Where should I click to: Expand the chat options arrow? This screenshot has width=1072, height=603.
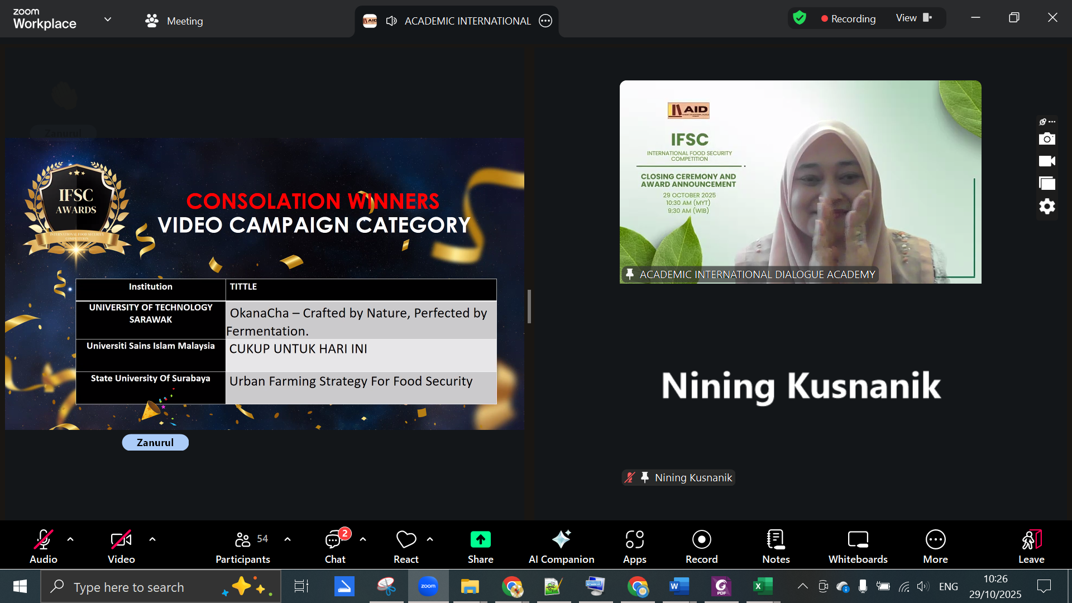[x=363, y=539]
